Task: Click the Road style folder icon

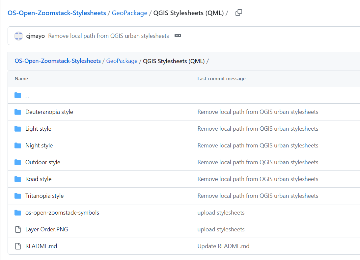Action: (18, 179)
